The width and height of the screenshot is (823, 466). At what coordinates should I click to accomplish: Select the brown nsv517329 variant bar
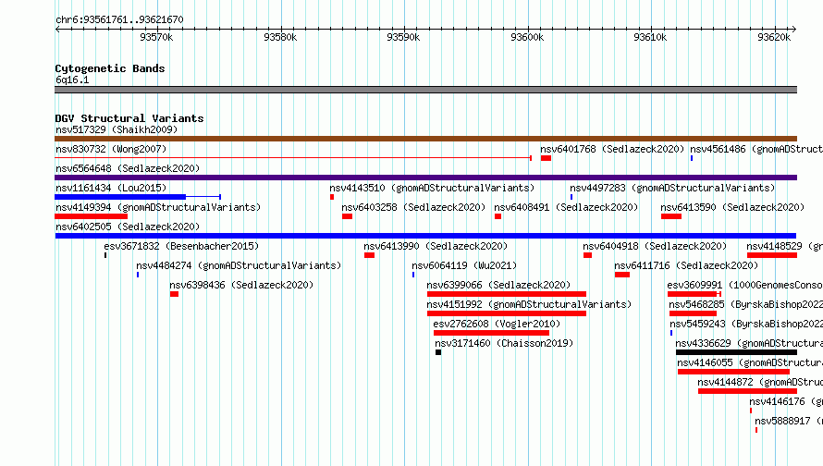(425, 139)
